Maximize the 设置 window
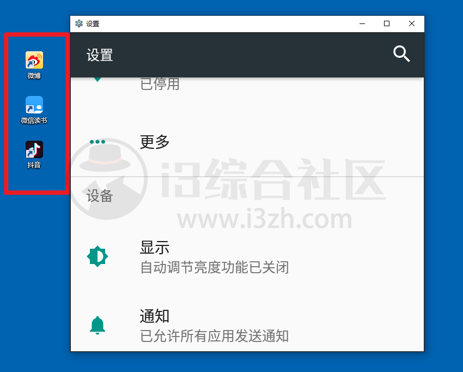 tap(387, 23)
